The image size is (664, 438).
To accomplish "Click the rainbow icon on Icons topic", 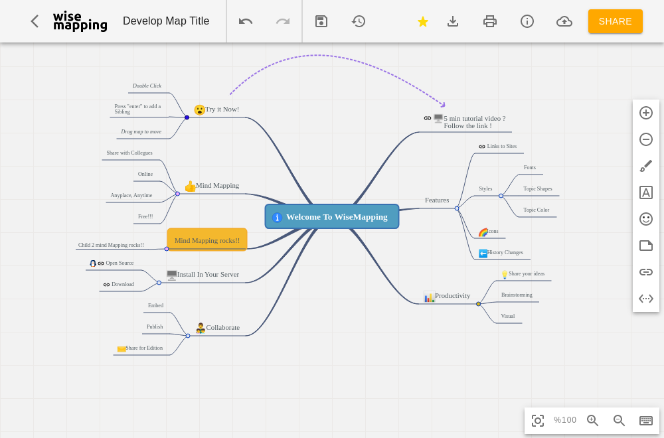I will tap(483, 232).
